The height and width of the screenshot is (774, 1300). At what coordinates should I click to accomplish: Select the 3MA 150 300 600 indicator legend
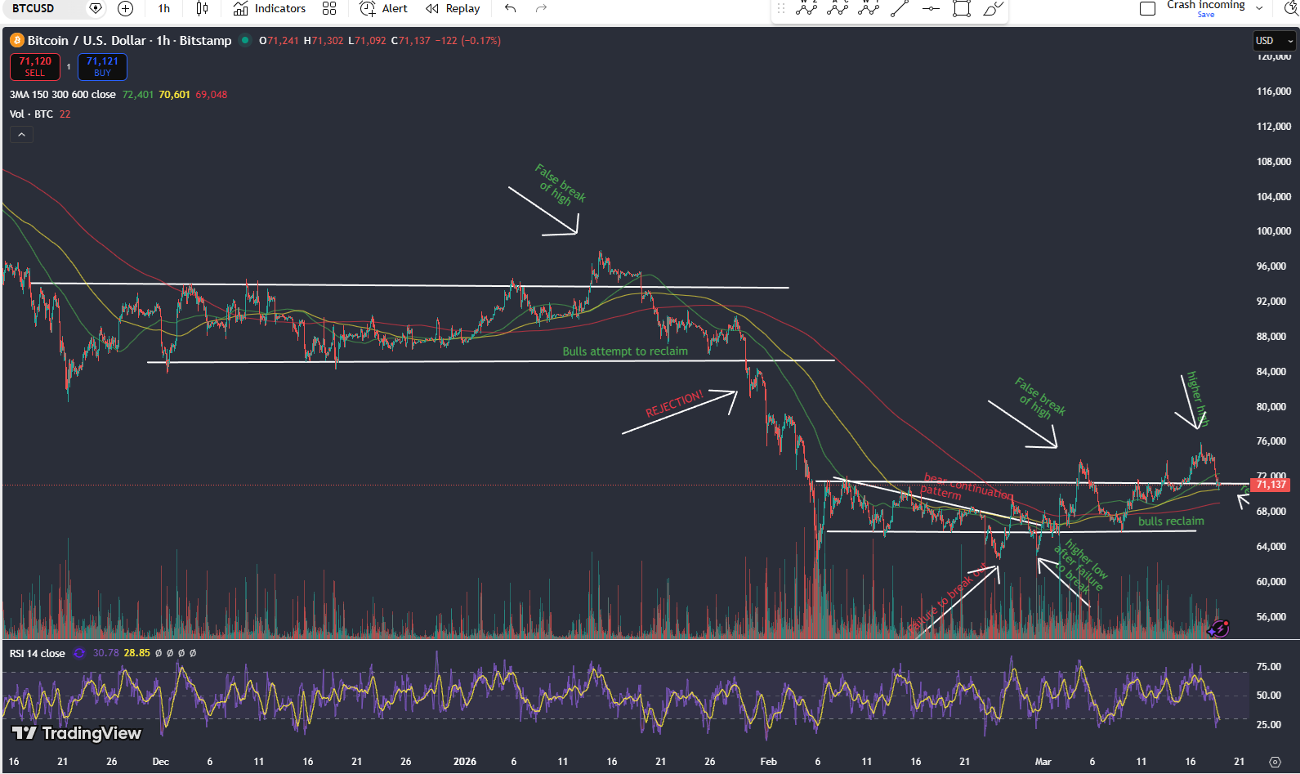63,95
